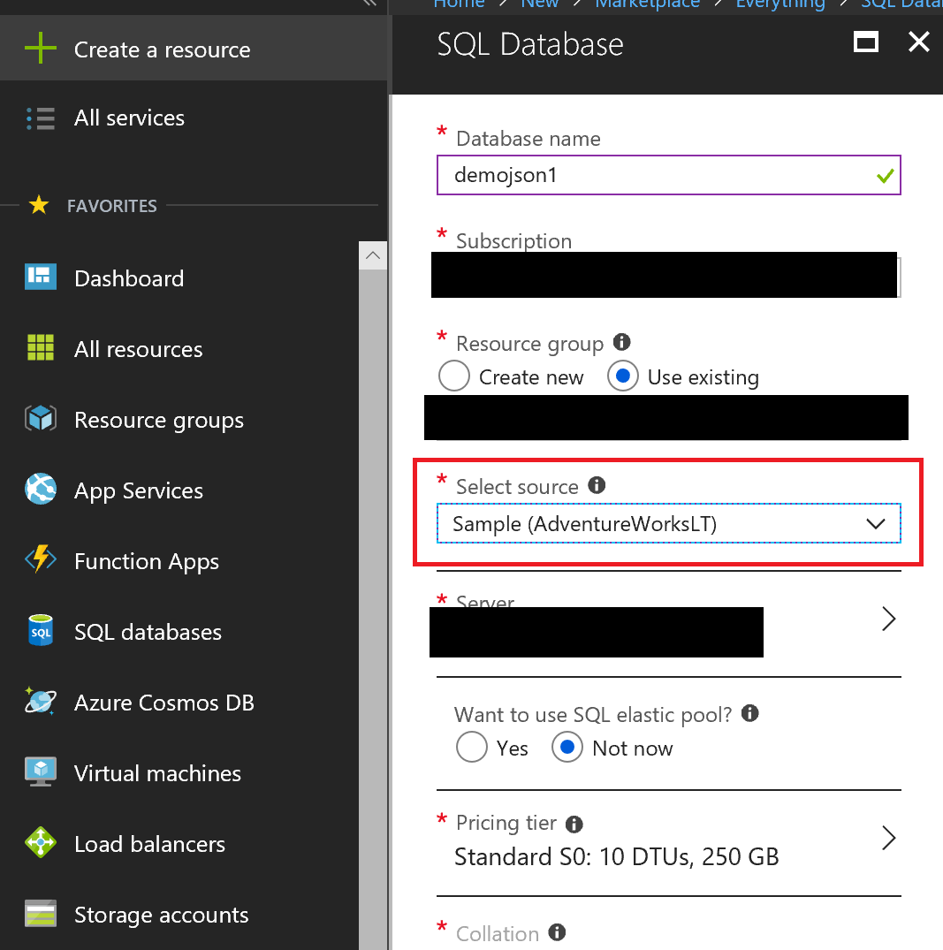
Task: Click the SQL databases cylinder icon
Action: [x=41, y=630]
